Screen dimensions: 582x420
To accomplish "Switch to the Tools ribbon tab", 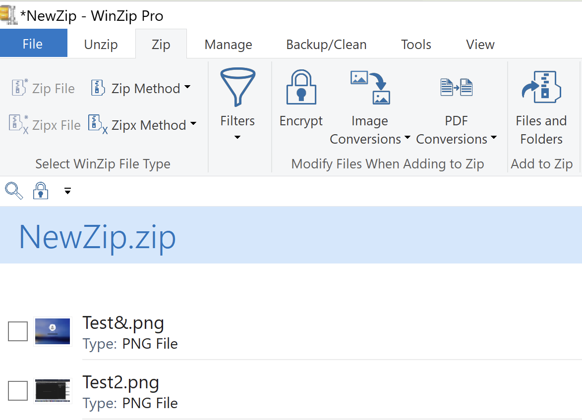I will coord(416,44).
